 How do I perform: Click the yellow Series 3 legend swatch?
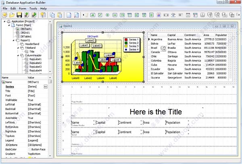click(126, 46)
